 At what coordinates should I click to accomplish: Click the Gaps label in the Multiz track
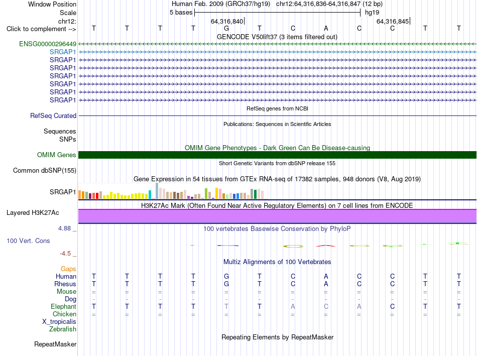tap(68, 269)
